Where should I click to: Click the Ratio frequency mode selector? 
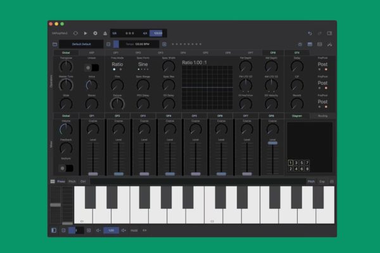[117, 64]
